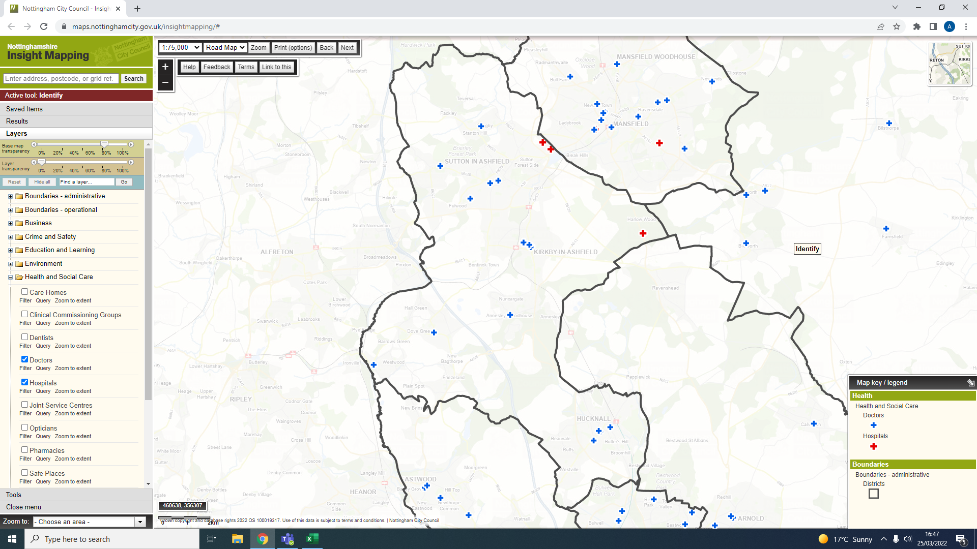Click the share page icon in address bar
The height and width of the screenshot is (549, 977).
(880, 26)
